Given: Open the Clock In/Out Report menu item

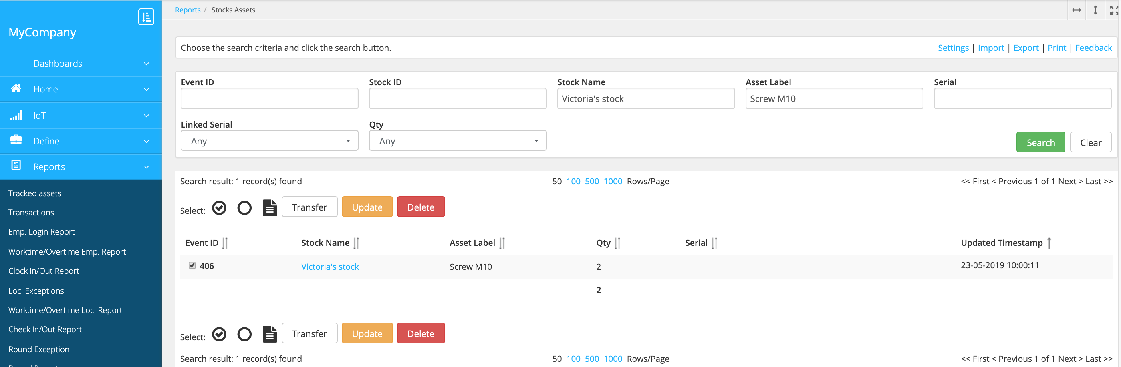Looking at the screenshot, I should pos(44,271).
